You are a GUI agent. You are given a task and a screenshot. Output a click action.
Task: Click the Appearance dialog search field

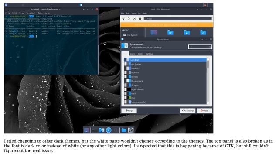200,47
